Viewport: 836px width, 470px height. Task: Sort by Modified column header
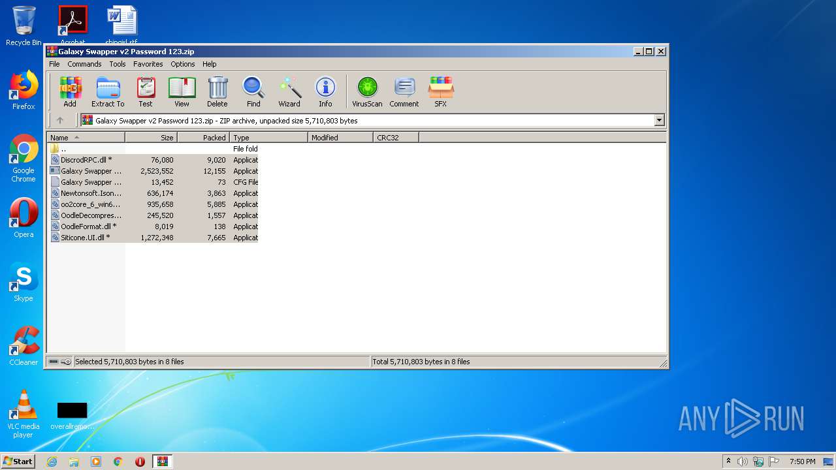340,138
